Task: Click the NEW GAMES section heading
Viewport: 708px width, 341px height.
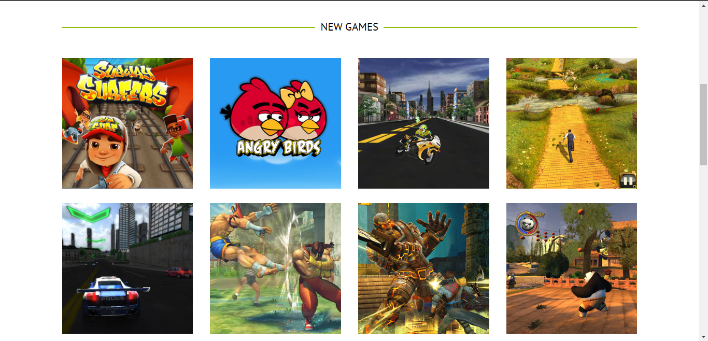Action: coord(349,27)
